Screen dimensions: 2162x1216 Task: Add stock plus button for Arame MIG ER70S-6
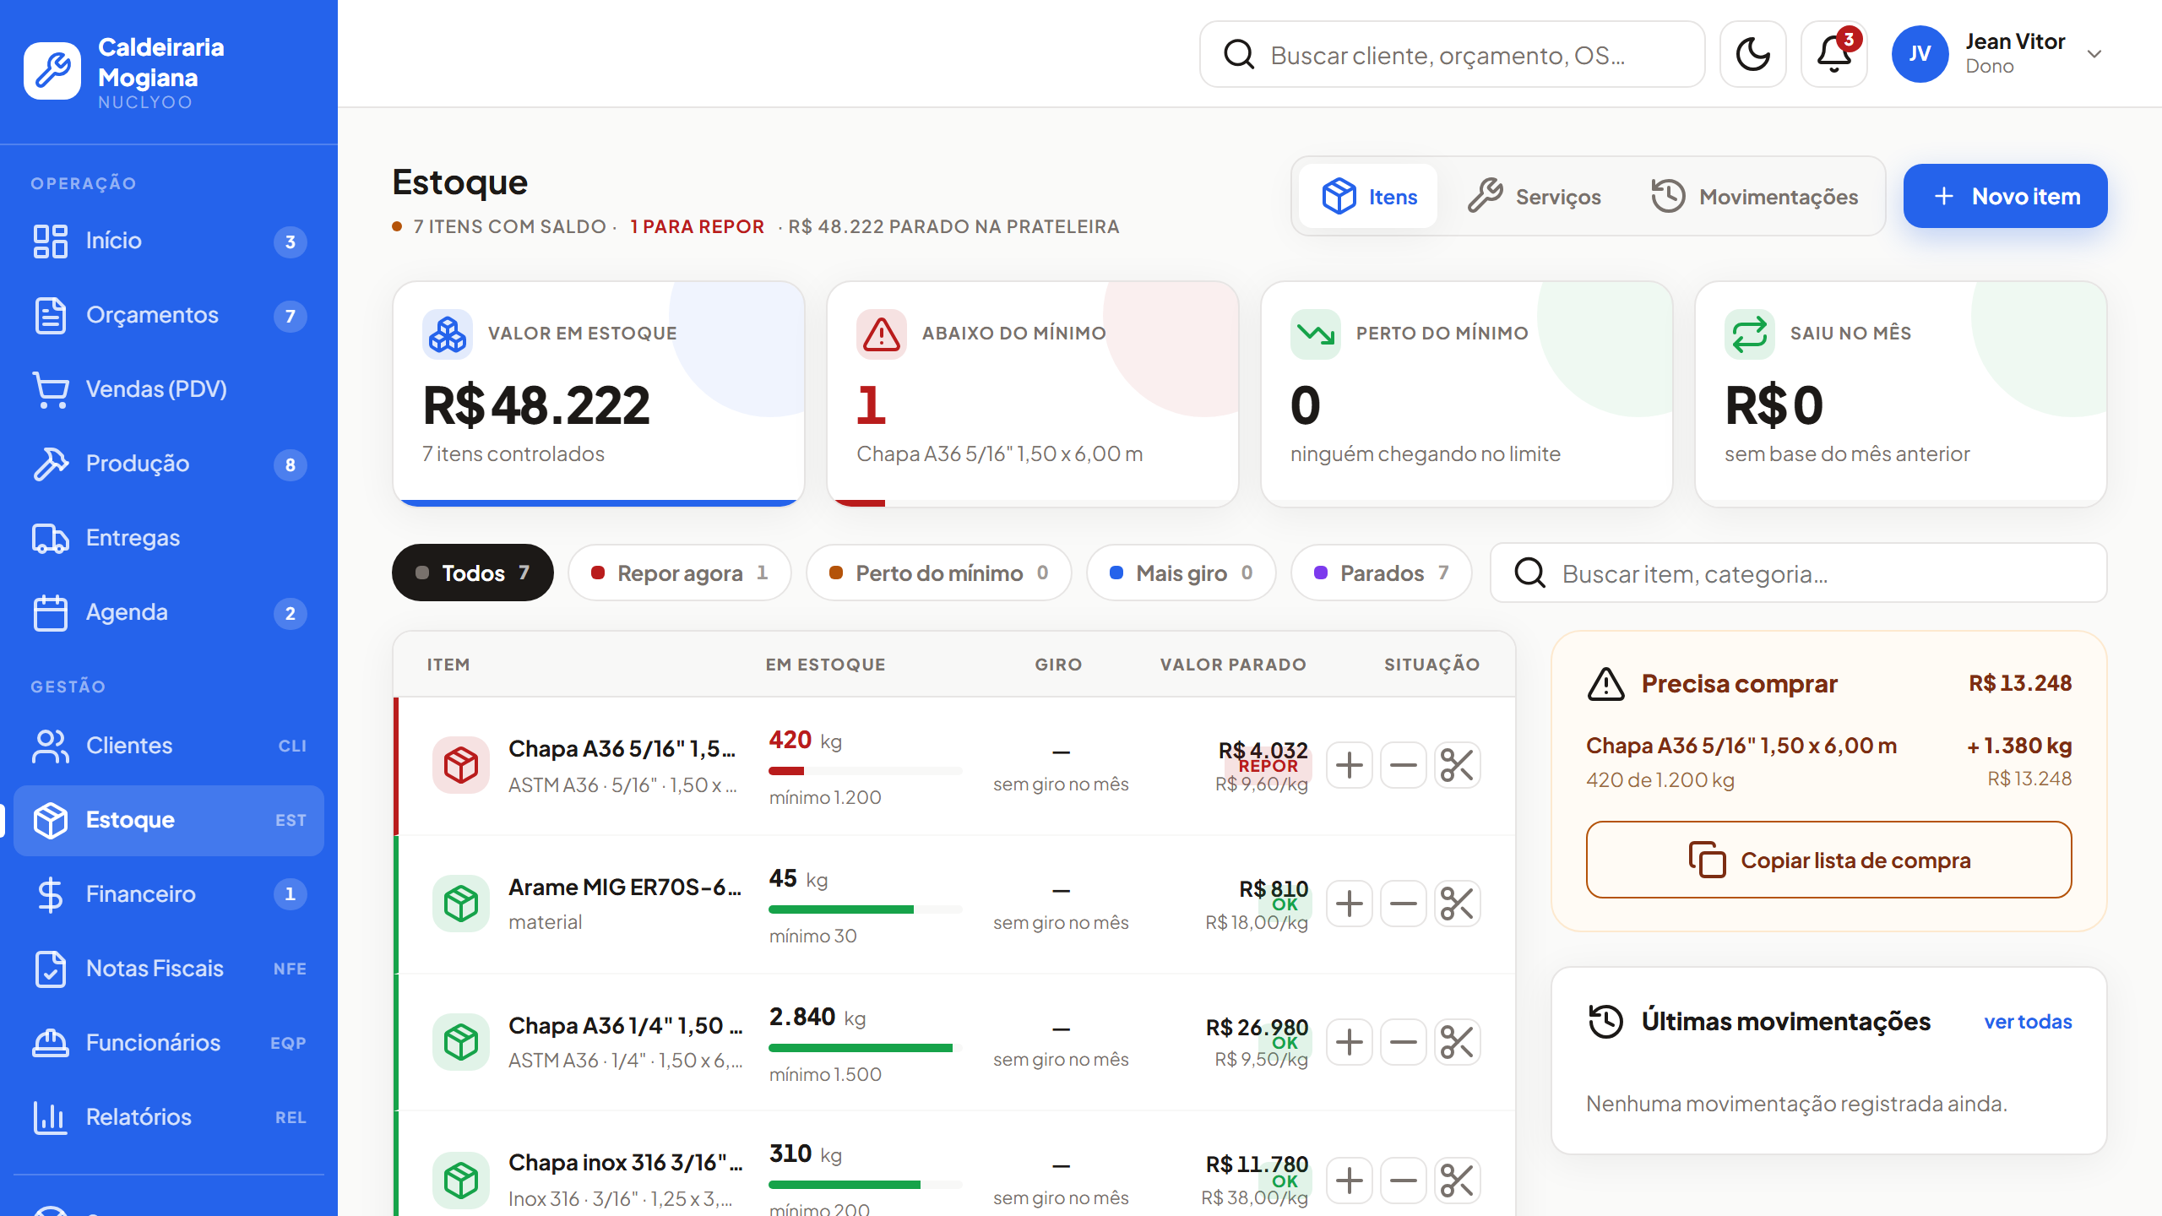pyautogui.click(x=1349, y=904)
